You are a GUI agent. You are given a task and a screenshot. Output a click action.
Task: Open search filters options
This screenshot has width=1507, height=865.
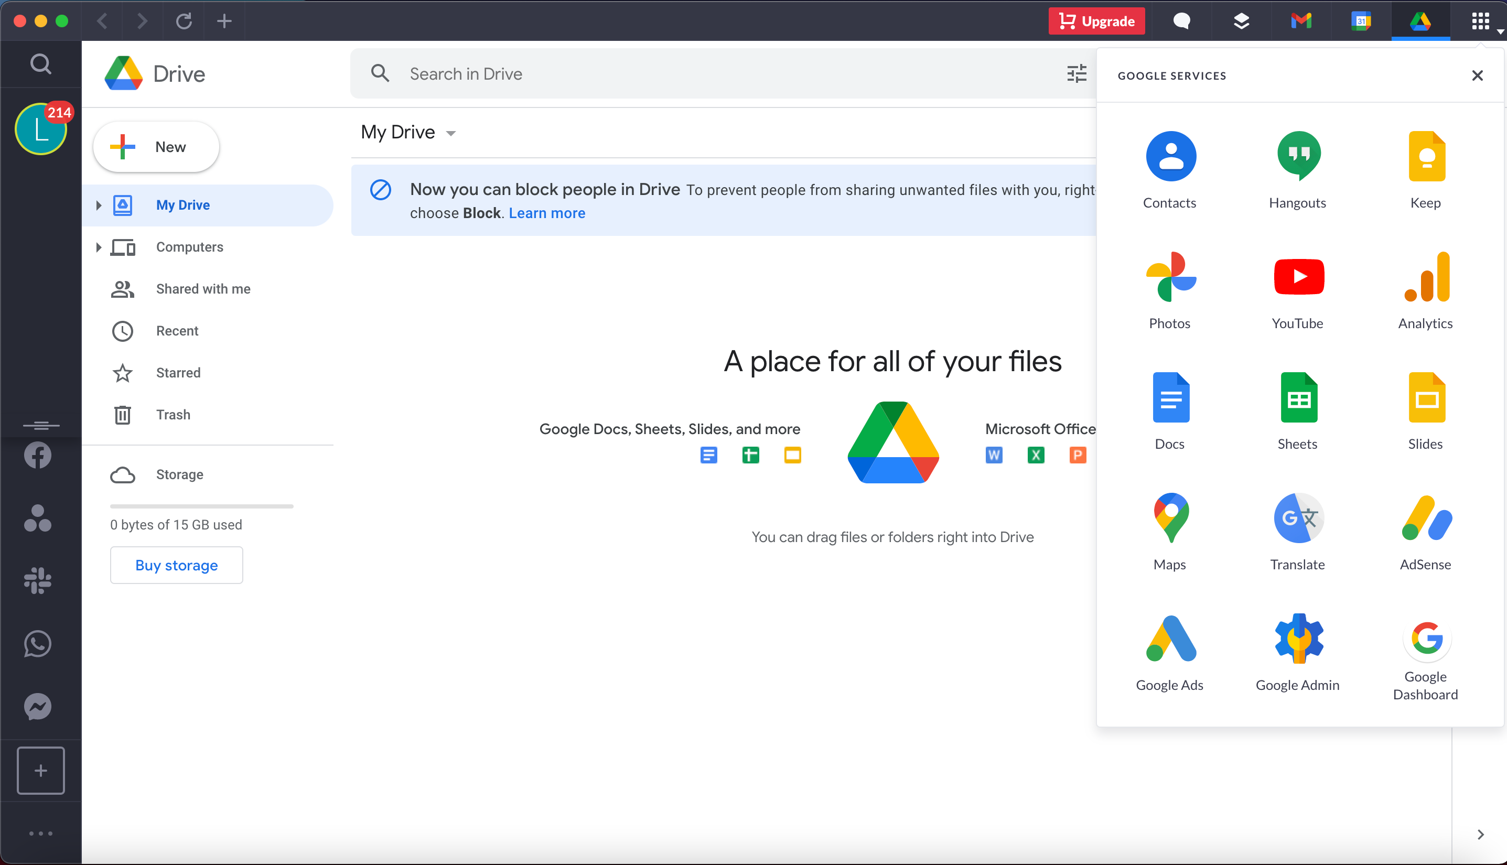tap(1077, 73)
